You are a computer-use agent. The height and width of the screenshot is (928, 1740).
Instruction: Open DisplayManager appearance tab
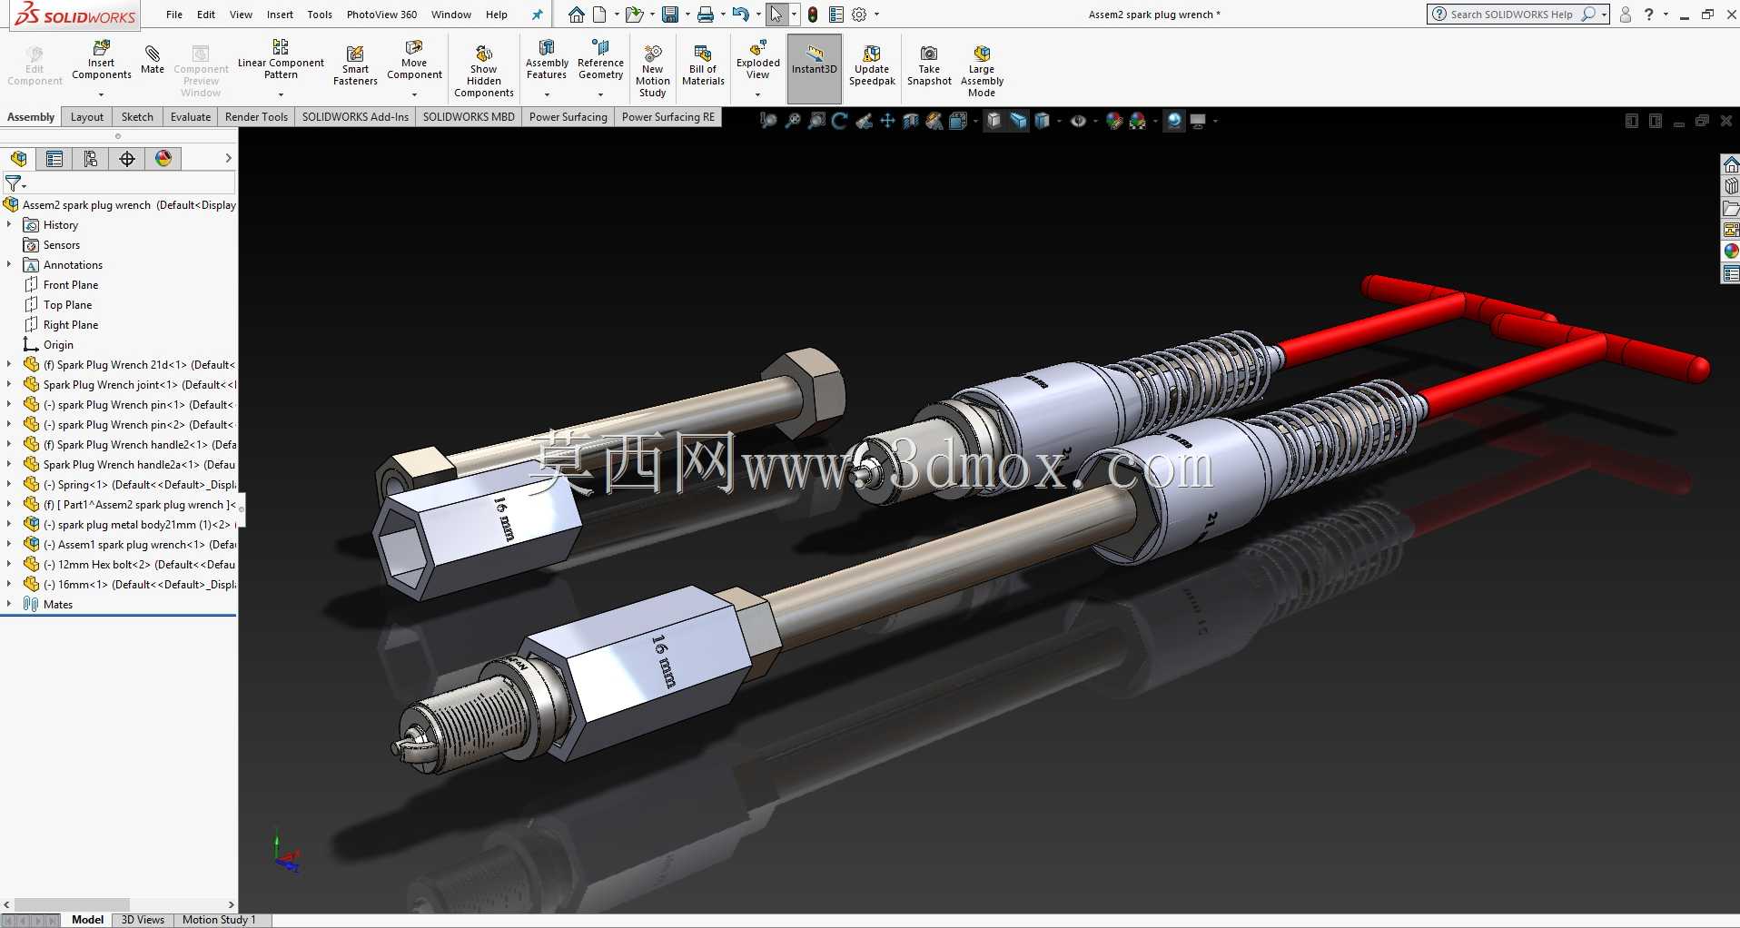point(163,159)
